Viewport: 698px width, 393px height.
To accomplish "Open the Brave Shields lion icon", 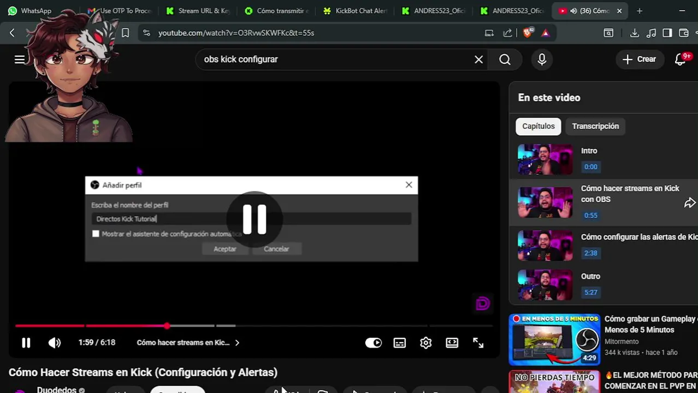I will pos(528,33).
